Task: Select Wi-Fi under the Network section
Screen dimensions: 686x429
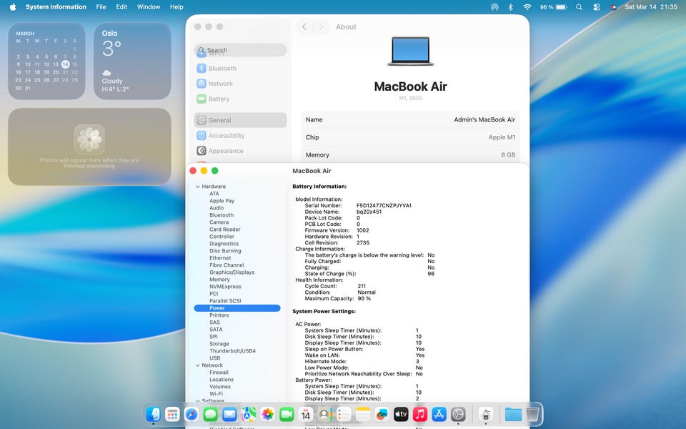Action: click(x=216, y=394)
